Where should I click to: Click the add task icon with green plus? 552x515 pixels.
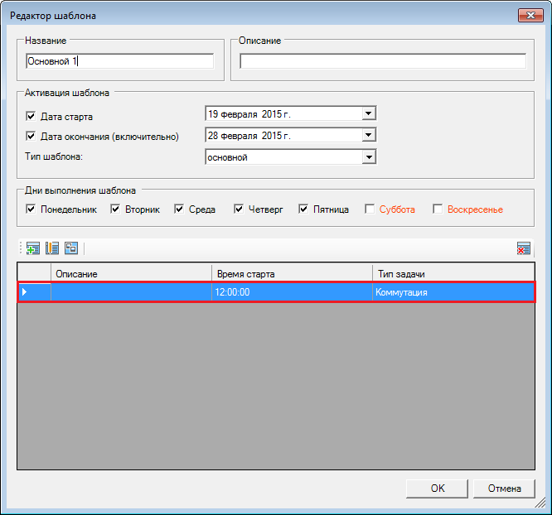click(x=33, y=248)
